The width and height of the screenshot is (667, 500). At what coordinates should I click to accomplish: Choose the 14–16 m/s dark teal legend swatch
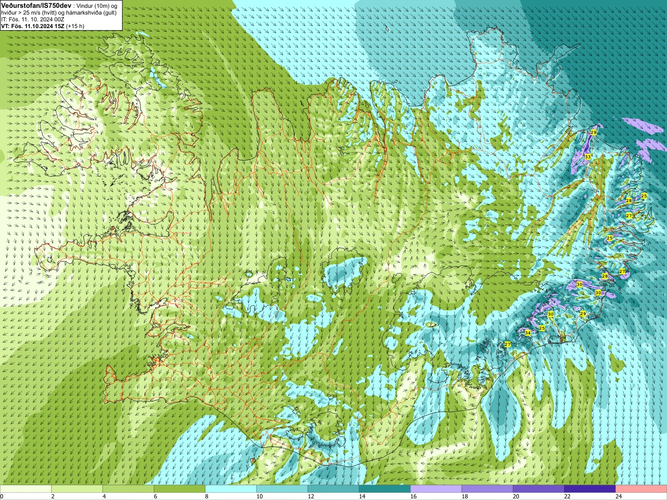tap(385, 489)
